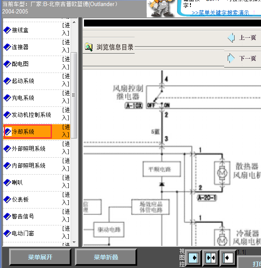Click [进入] next to 内部照明系统

click(x=66, y=165)
